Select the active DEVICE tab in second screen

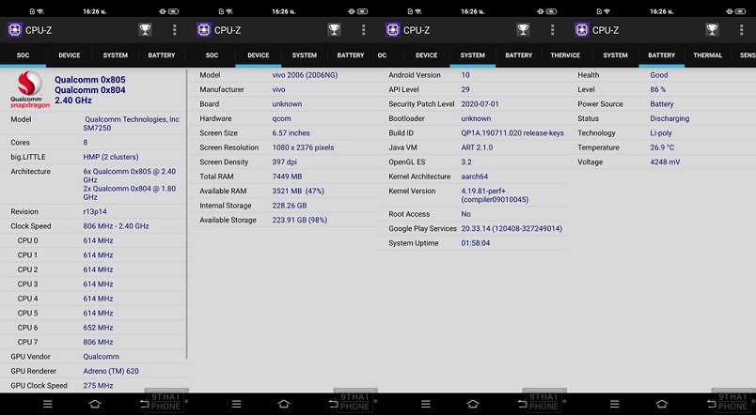point(259,55)
